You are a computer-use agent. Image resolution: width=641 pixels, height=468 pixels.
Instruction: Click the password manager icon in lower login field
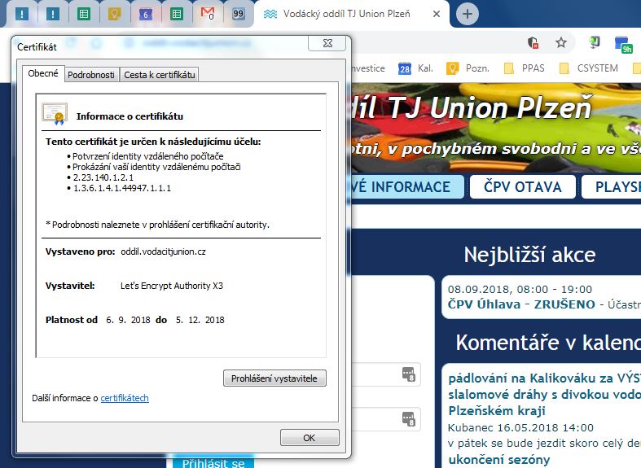coord(408,419)
